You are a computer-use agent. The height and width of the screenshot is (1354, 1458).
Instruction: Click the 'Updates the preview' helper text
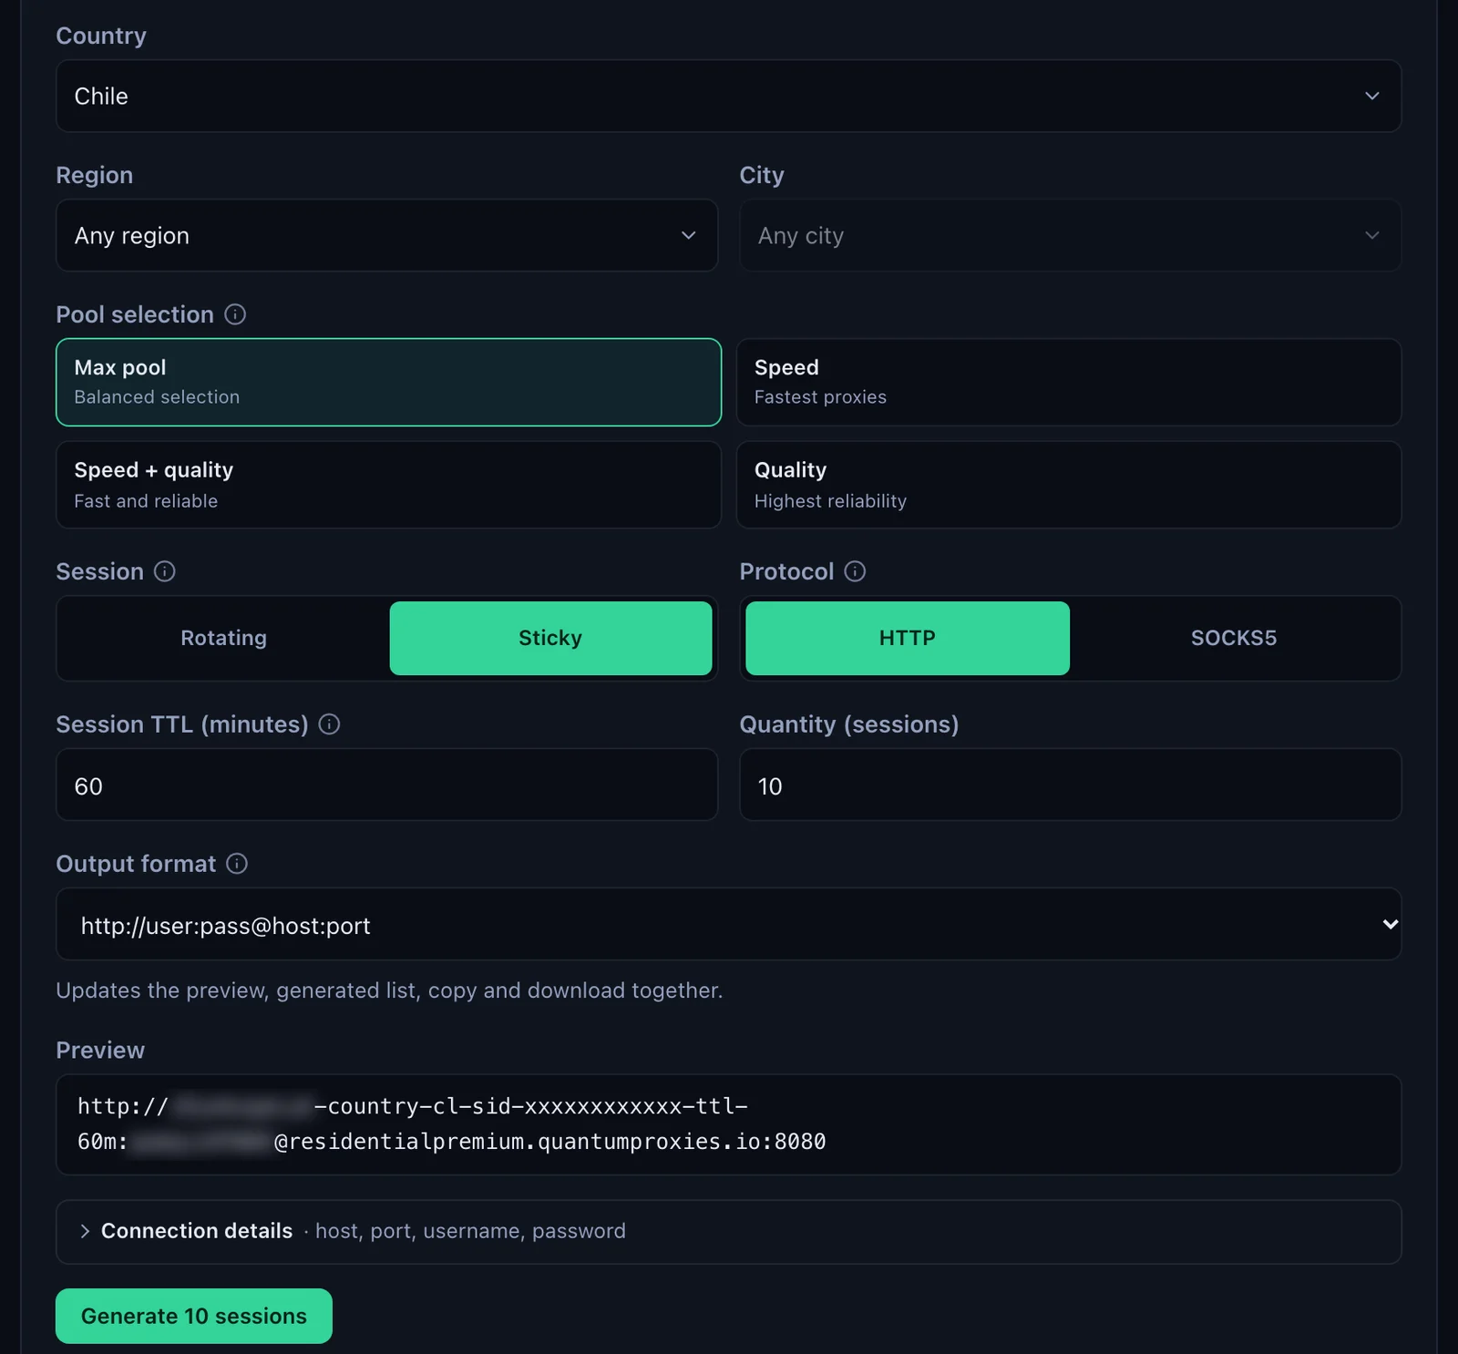tap(389, 990)
